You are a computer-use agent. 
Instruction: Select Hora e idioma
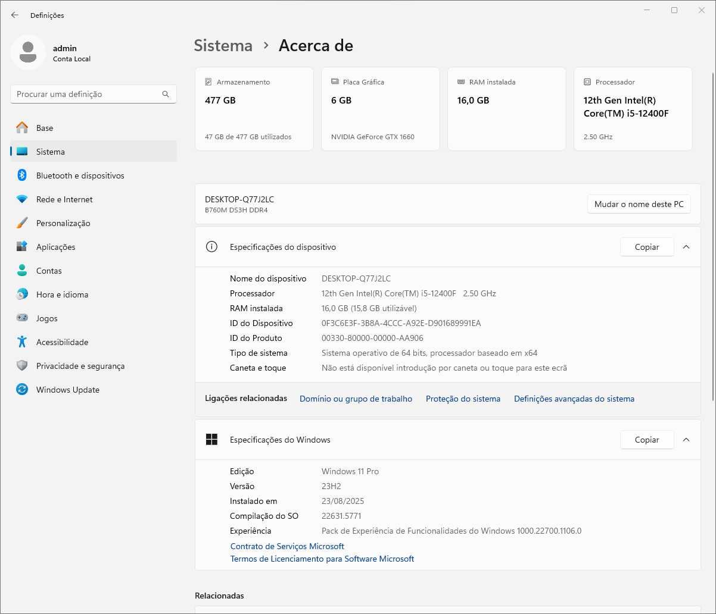(94, 295)
